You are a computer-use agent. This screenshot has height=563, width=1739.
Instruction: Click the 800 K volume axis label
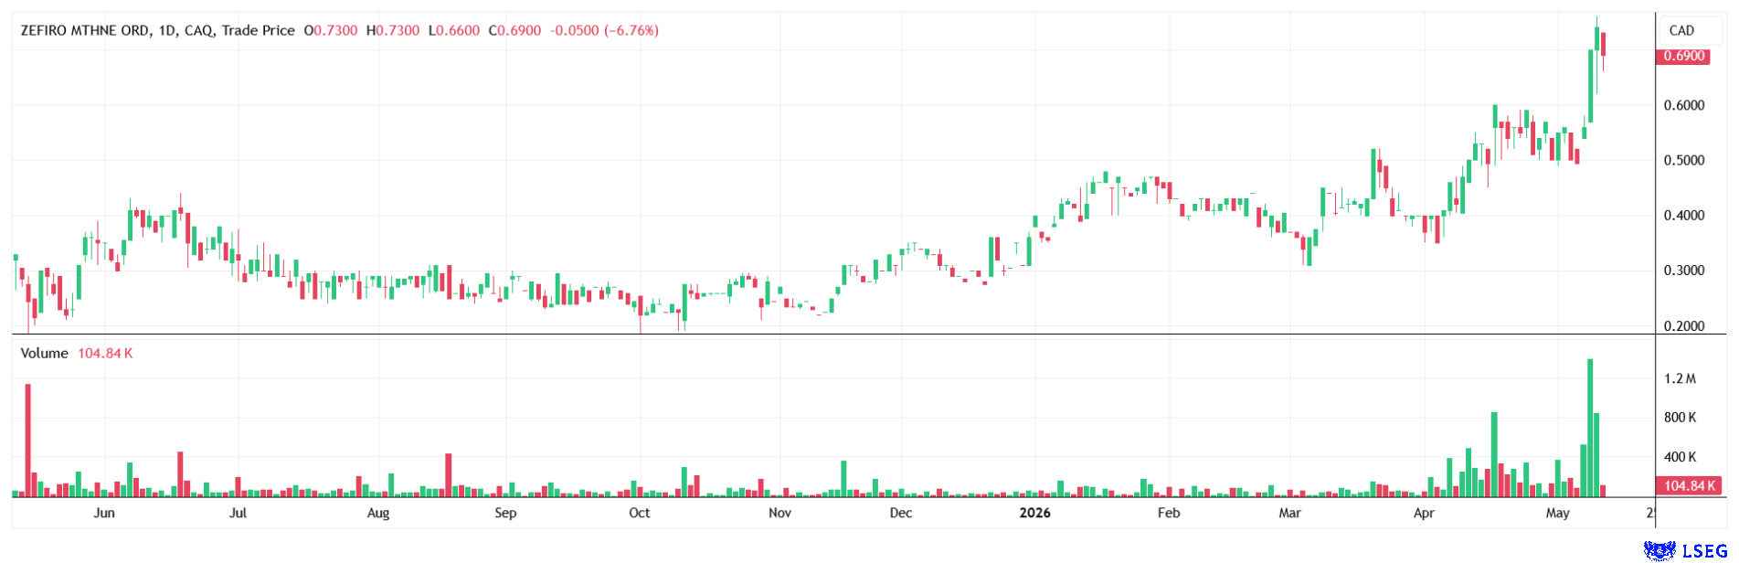pos(1680,418)
